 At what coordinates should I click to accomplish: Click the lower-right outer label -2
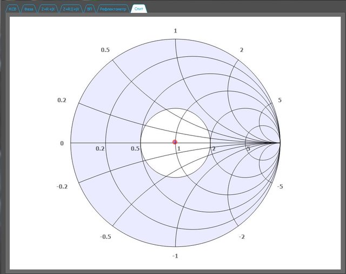(242, 237)
